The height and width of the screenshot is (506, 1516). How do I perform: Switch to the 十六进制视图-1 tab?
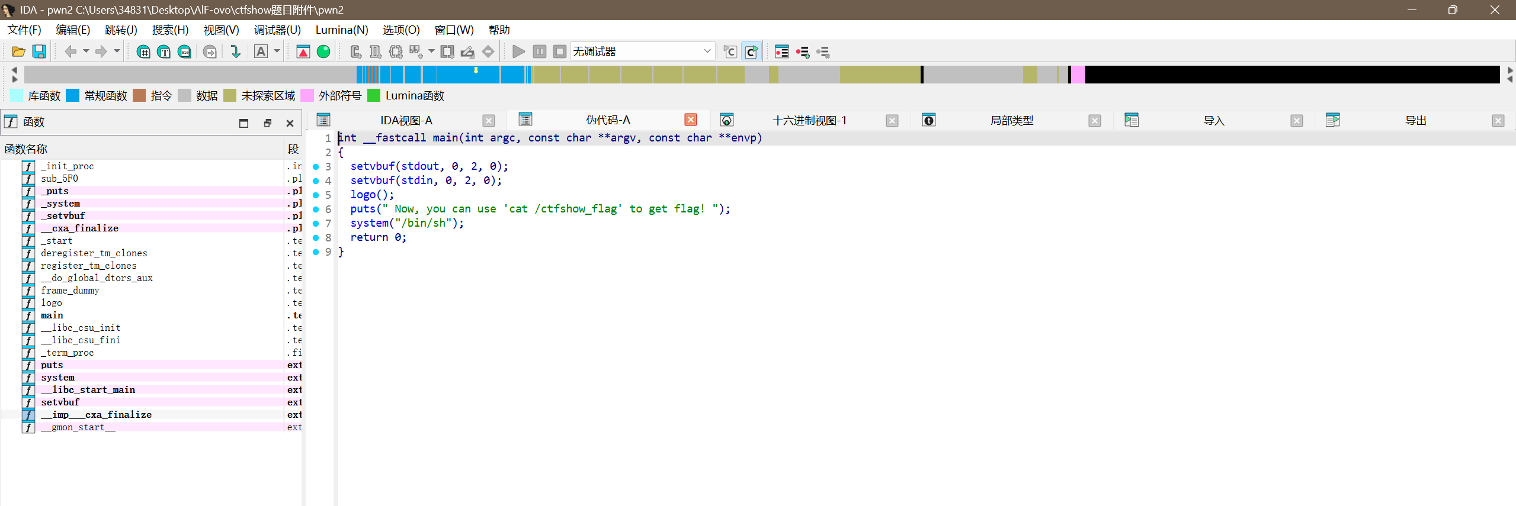809,121
